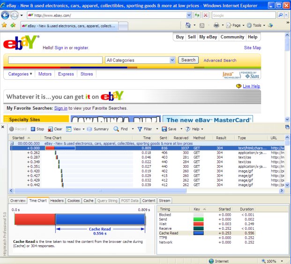Image resolution: width=291 pixels, height=264 pixels.
Task: Select the request row started at +0.262
Action: coord(147,152)
